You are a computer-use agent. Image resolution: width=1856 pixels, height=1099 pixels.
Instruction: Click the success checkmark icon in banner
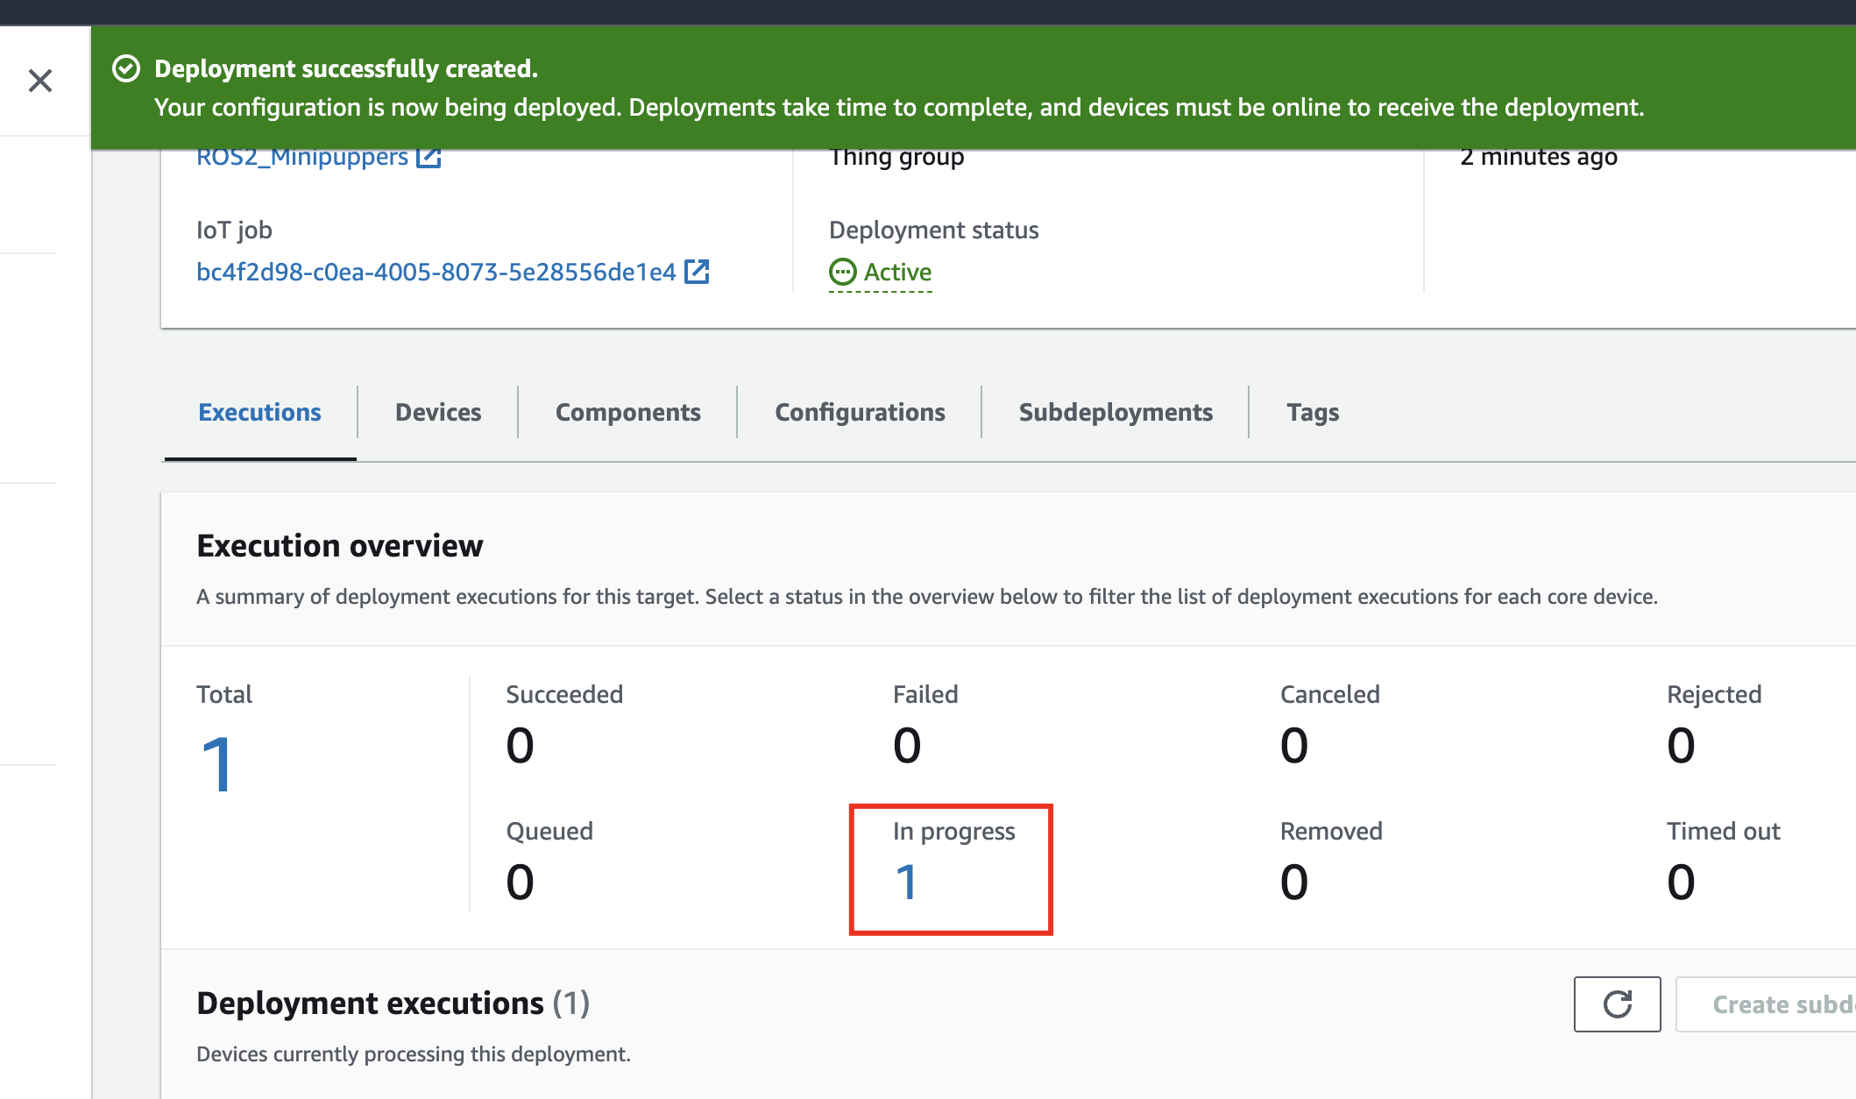[126, 68]
